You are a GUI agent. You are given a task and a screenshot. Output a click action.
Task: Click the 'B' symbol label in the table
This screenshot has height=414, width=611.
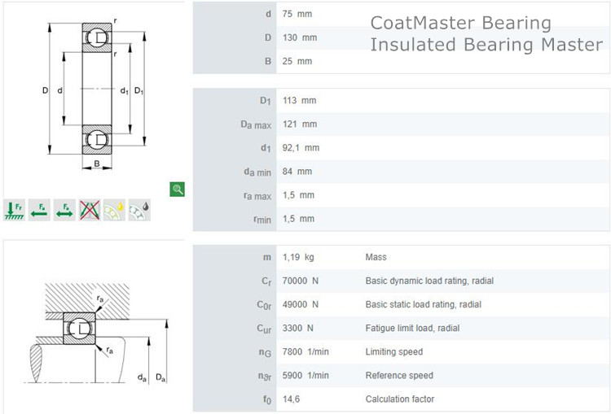[268, 62]
